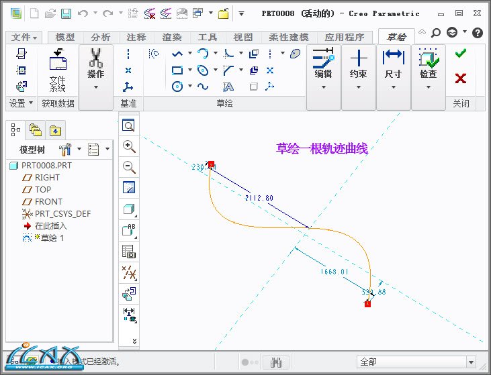This screenshot has height=375, width=491.
Task: Select the Spline curve tool
Action: point(203,87)
